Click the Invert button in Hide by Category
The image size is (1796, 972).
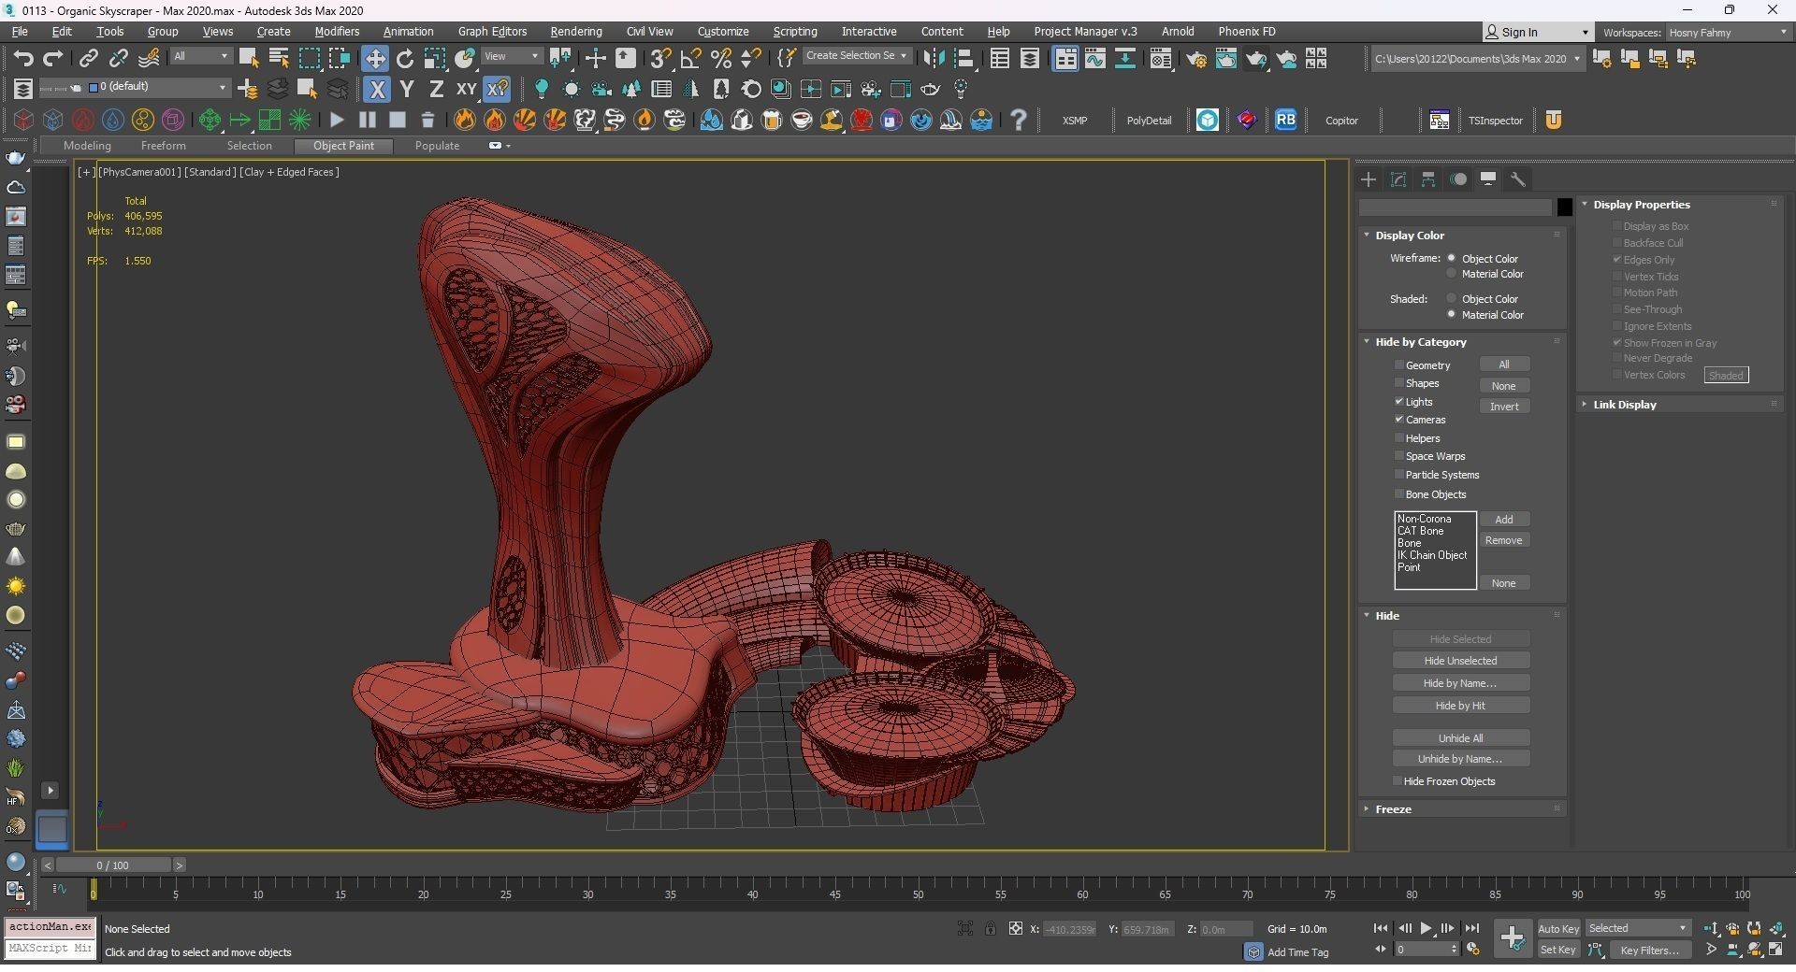point(1504,407)
